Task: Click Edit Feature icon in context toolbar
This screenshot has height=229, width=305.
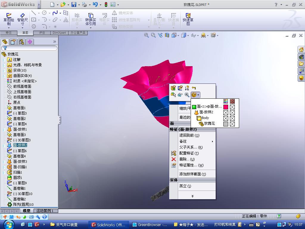Action: click(173, 88)
